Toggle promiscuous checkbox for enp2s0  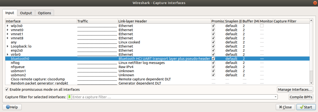(x=213, y=50)
